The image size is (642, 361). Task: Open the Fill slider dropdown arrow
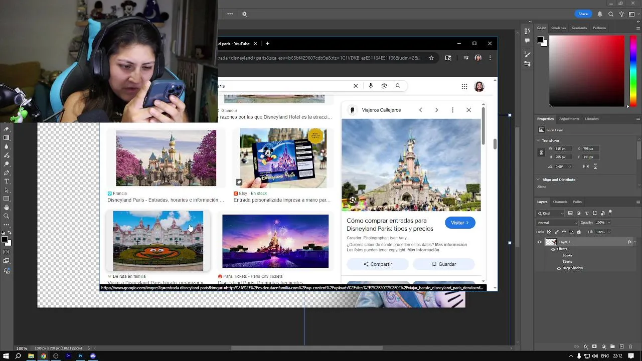coord(609,232)
